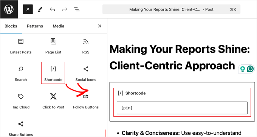Image resolution: width=257 pixels, height=137 pixels.
Task: Click the WordPress logo button
Action: coord(9,9)
